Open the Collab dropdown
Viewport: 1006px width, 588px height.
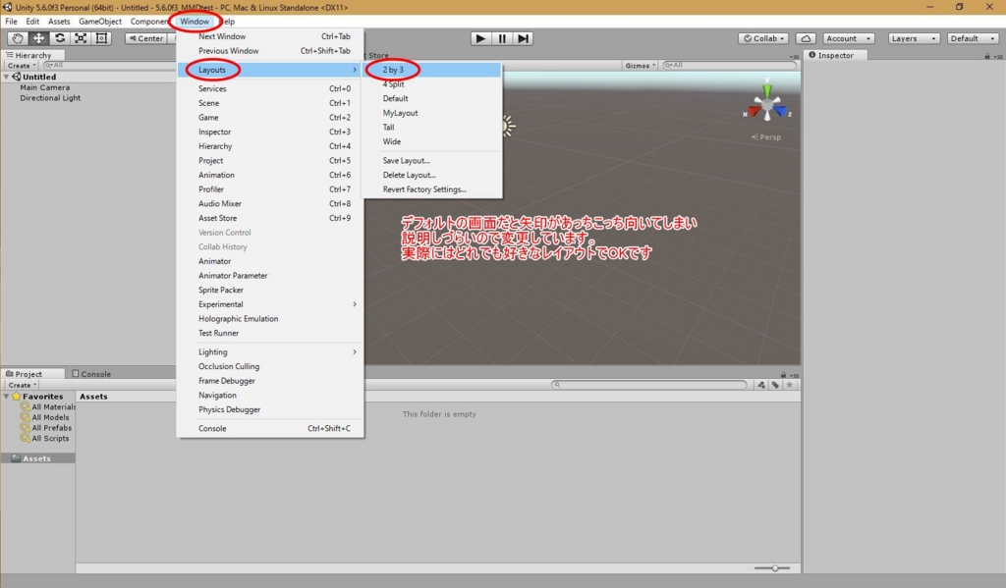(x=763, y=38)
